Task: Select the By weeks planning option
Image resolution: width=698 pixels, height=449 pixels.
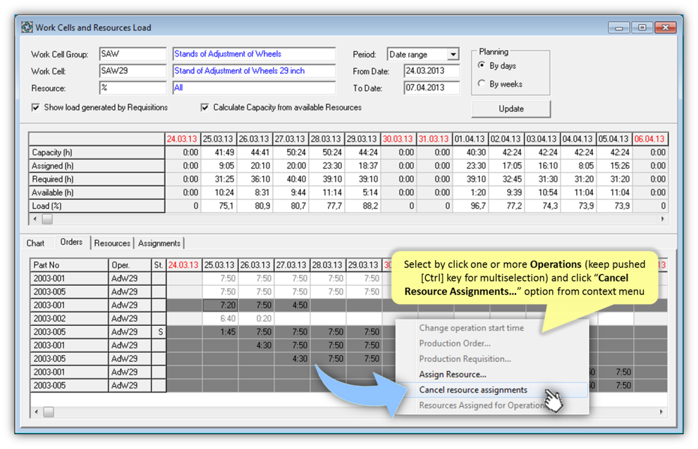Action: pyautogui.click(x=482, y=84)
